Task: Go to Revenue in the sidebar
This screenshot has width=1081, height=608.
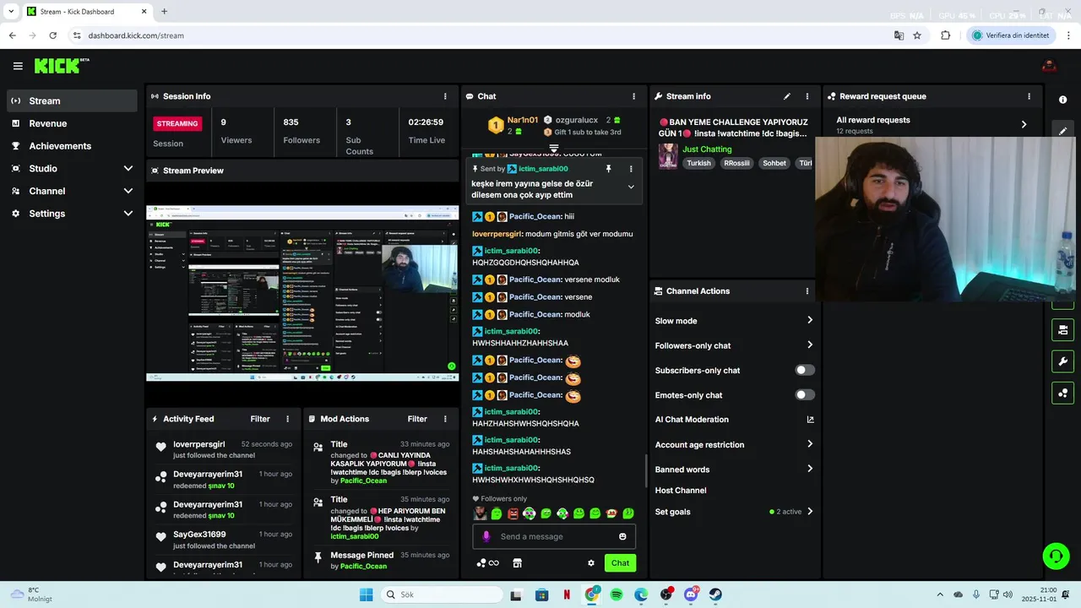Action: [x=72, y=123]
